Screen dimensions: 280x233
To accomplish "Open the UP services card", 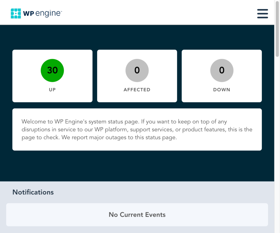I will [x=52, y=76].
